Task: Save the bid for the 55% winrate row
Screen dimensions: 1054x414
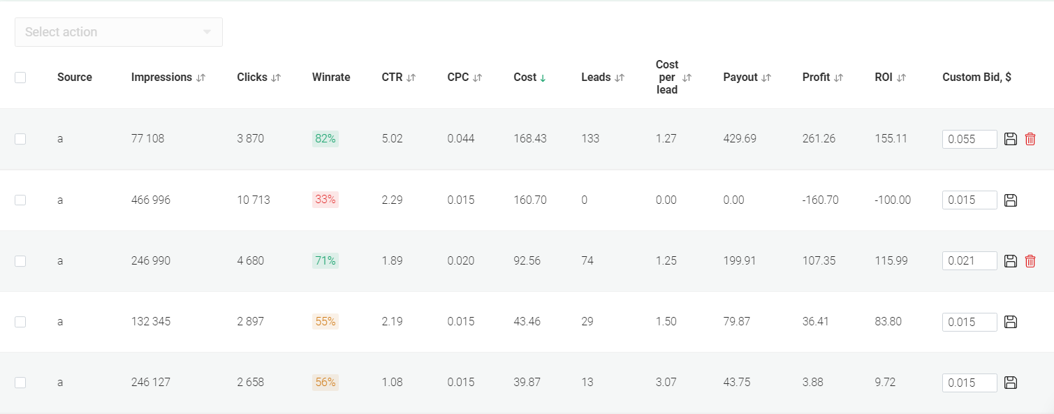Action: (1010, 322)
